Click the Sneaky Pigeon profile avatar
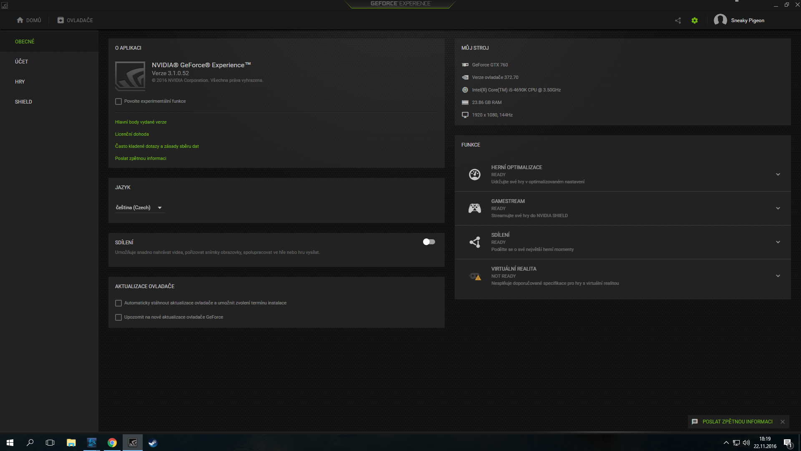 [720, 20]
